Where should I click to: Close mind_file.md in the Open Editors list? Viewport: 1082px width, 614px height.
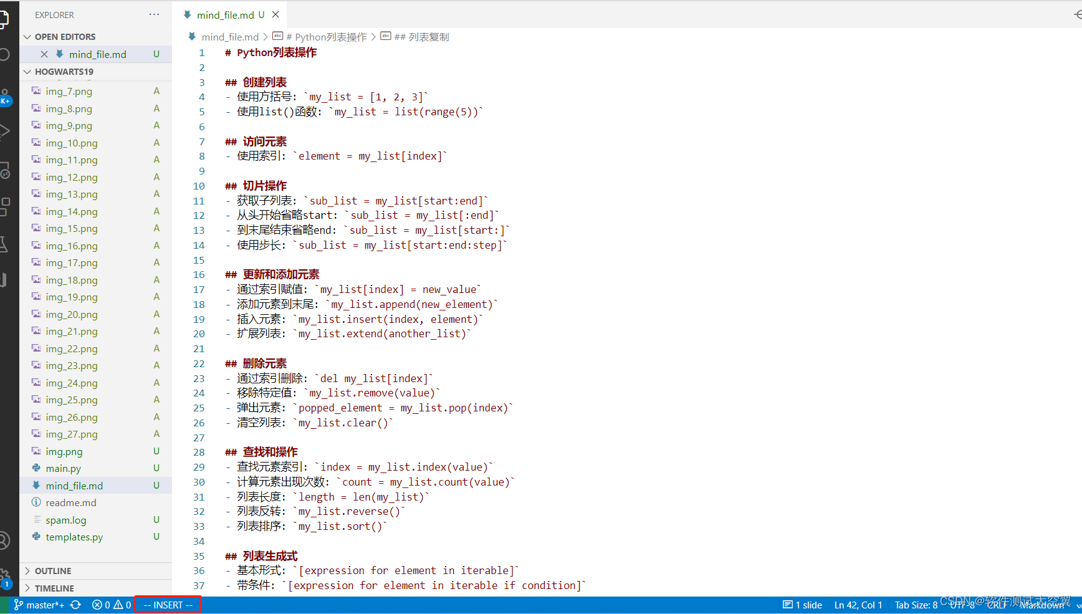44,54
